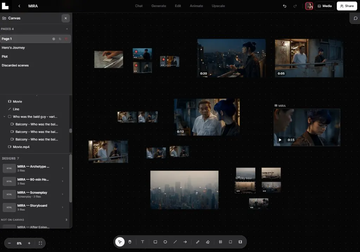Switch to the Animate tab
360x252 pixels.
coord(196,6)
